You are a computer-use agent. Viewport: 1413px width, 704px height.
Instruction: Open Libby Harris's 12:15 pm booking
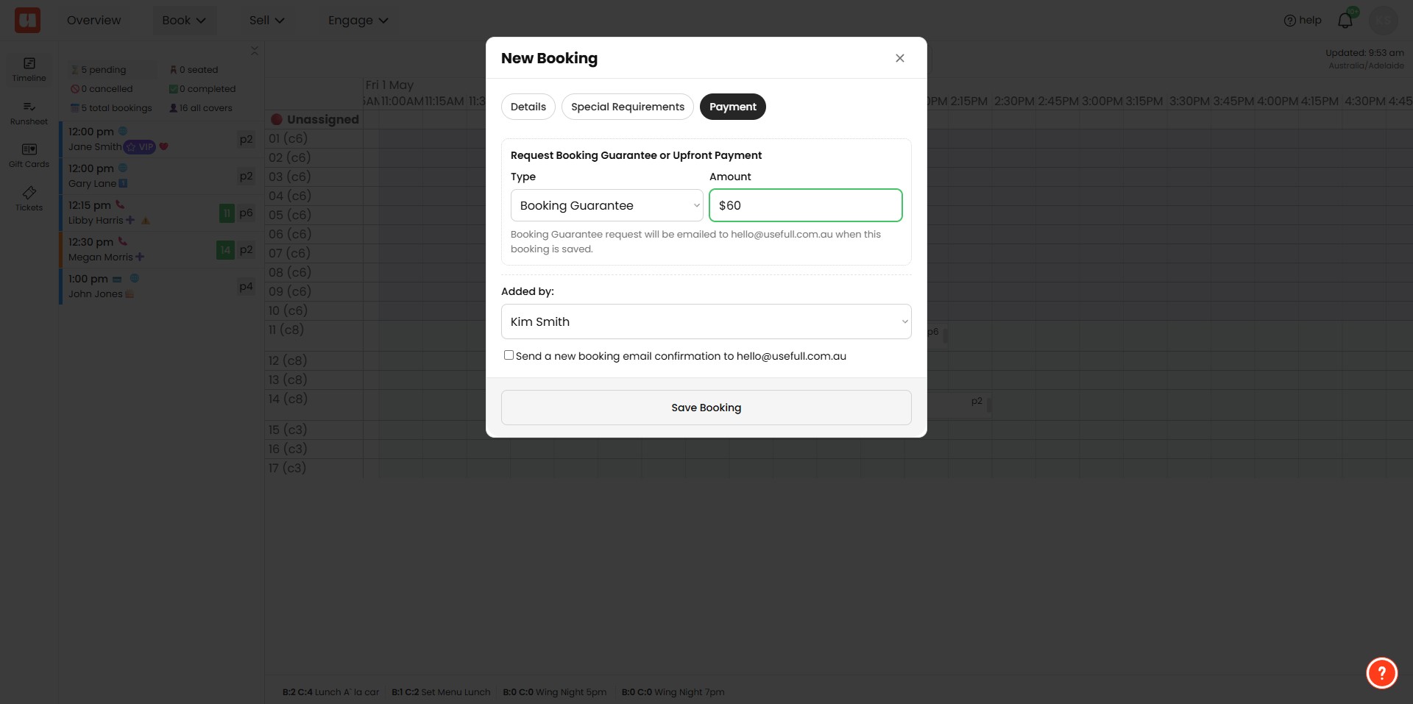(161, 213)
